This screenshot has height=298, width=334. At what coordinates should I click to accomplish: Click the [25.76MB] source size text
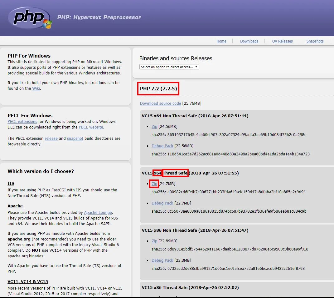[192, 104]
